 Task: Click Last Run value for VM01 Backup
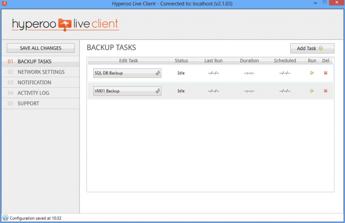tap(213, 91)
